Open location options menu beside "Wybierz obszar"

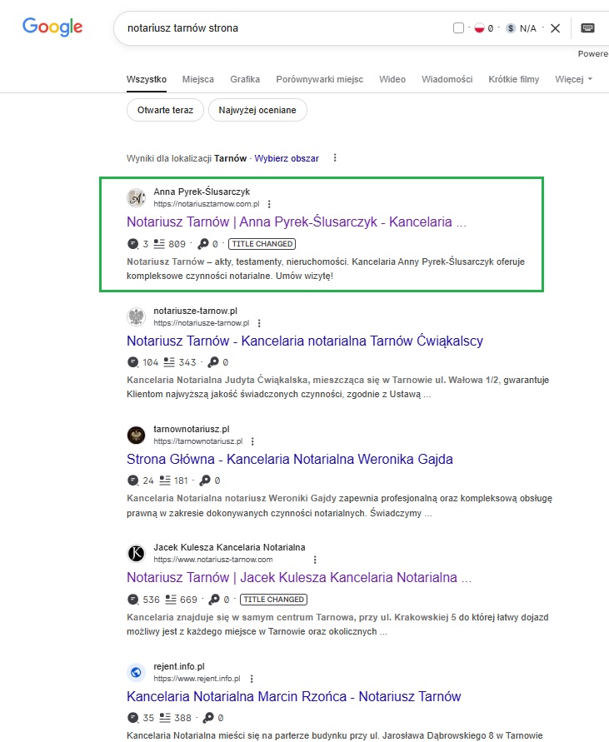tap(335, 157)
